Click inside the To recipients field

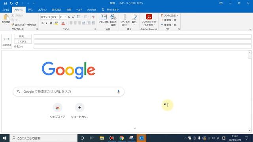(x=142, y=36)
